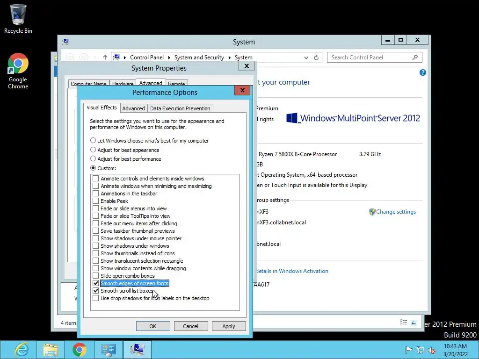The width and height of the screenshot is (479, 359).
Task: Check Slide open combo boxes
Action: pos(95,276)
